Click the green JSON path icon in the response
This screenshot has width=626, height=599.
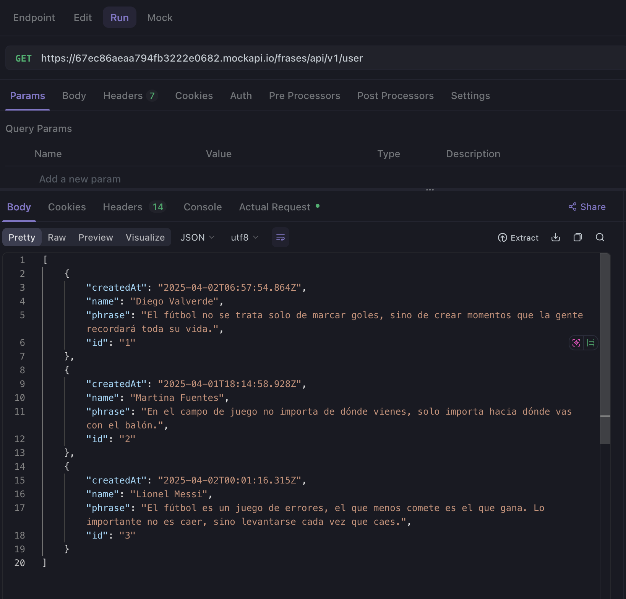[x=591, y=343]
